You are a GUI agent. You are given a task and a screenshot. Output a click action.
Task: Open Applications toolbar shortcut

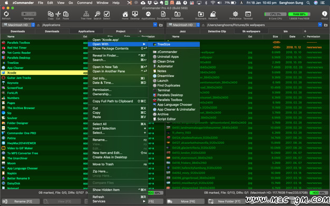tap(148, 14)
